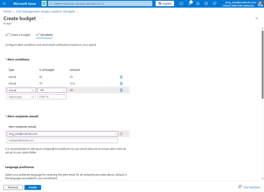Click the account email in the header
264x192 pixels.
click(x=240, y=2)
